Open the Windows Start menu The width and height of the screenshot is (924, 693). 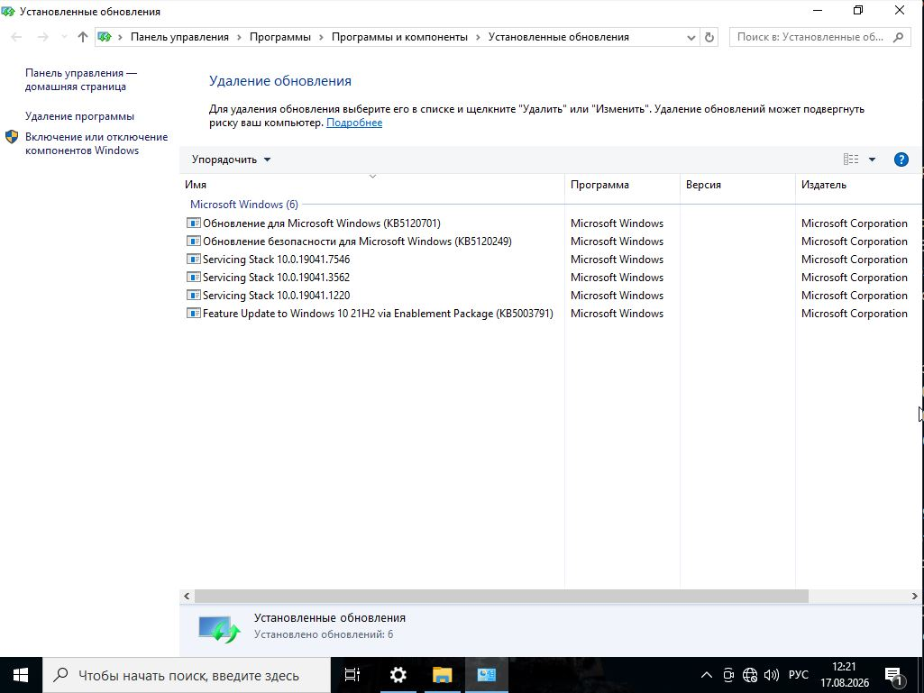(21, 675)
